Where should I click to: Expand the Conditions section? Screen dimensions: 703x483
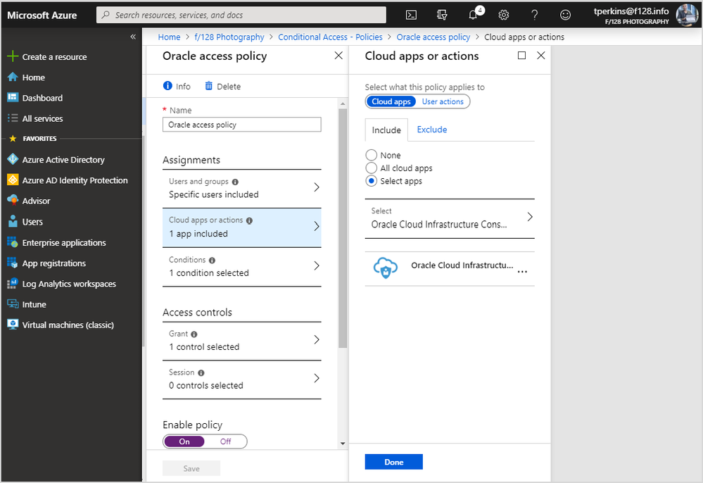click(241, 266)
